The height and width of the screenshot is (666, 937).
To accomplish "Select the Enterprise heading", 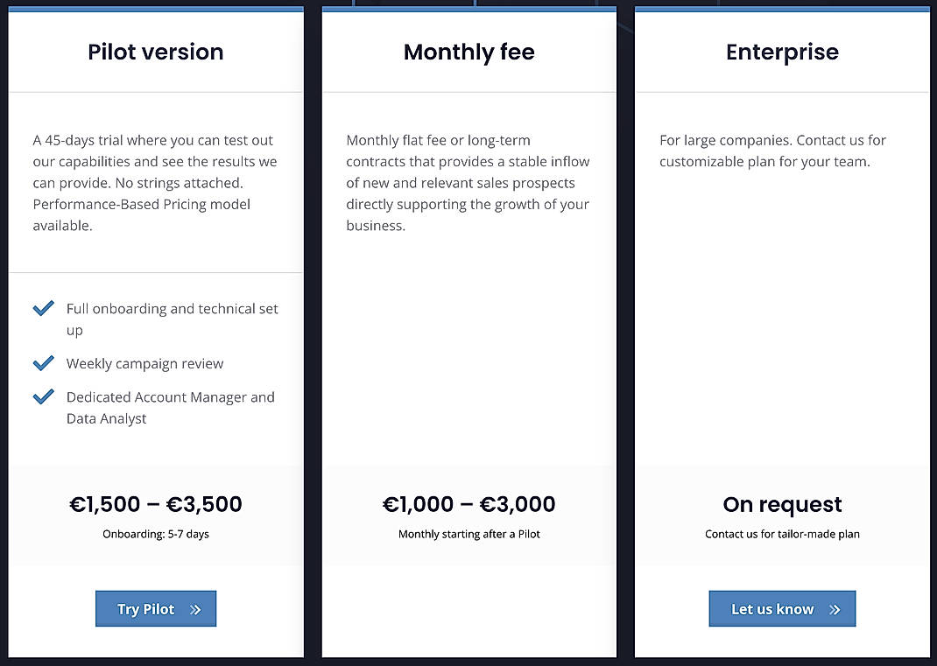I will (782, 52).
